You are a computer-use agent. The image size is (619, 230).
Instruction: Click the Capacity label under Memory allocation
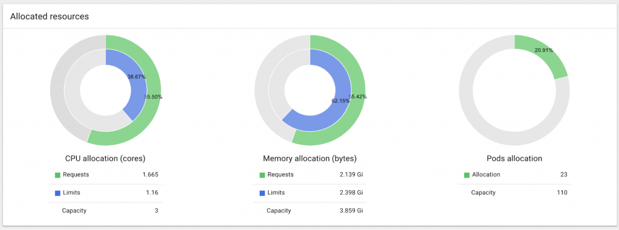tap(279, 211)
